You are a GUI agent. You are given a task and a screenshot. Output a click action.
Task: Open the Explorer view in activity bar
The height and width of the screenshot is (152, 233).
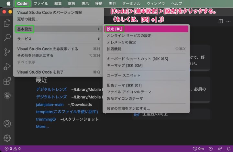click(x=7, y=23)
